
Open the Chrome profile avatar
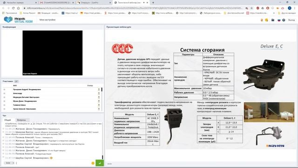click(x=290, y=8)
